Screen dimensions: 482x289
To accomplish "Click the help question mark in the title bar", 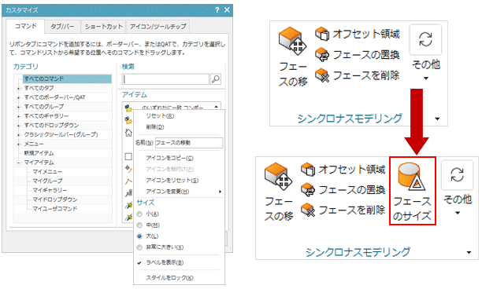I will click(x=217, y=10).
